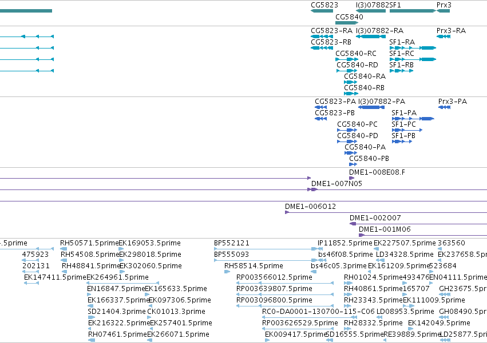Open clone DME1-002O07
The height and width of the screenshot is (343, 487).
click(418, 224)
